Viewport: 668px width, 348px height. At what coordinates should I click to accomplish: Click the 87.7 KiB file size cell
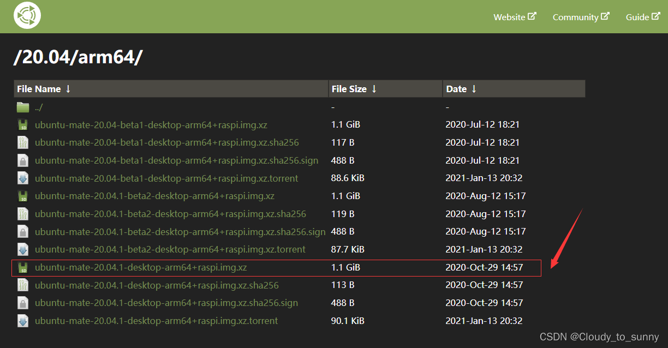(x=348, y=249)
